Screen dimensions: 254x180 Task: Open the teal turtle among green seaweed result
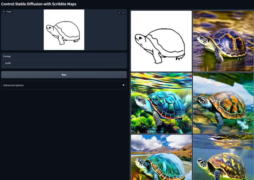(x=161, y=103)
